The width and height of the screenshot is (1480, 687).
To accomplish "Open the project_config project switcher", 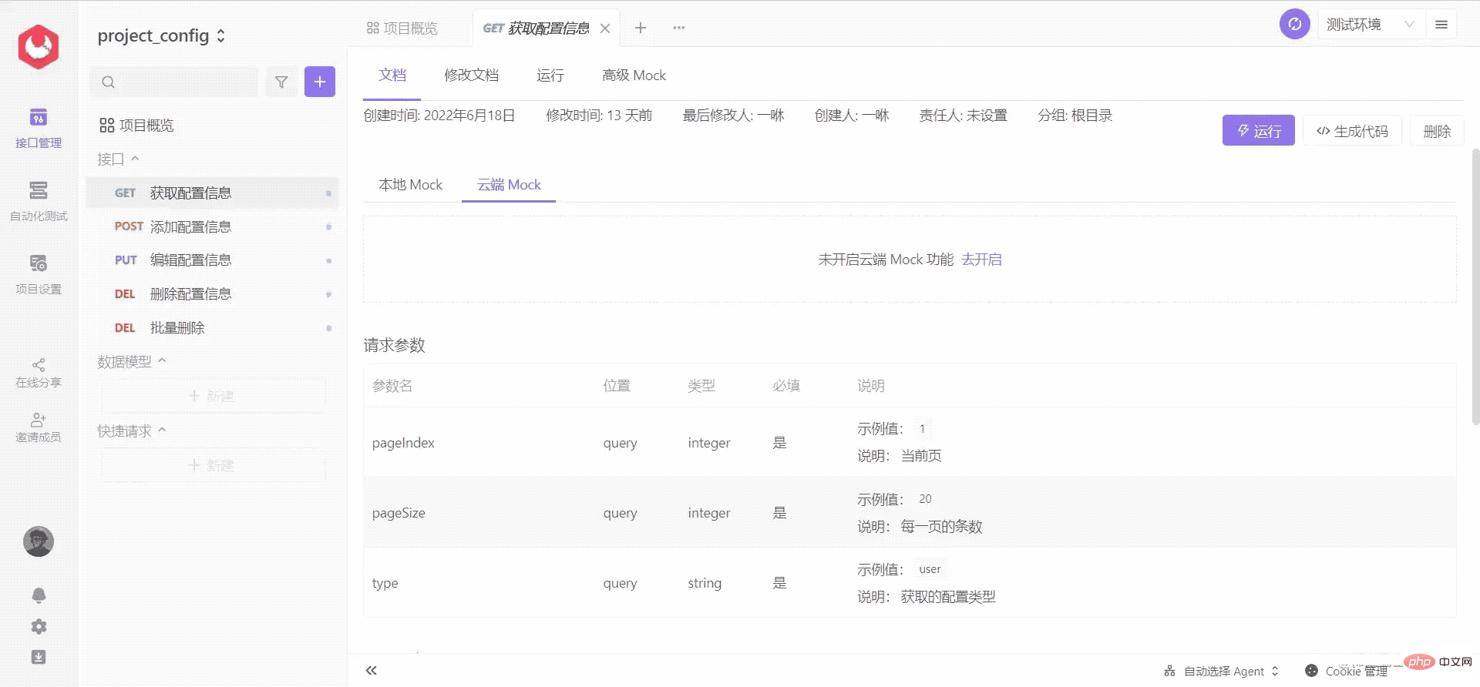I will pyautogui.click(x=162, y=35).
